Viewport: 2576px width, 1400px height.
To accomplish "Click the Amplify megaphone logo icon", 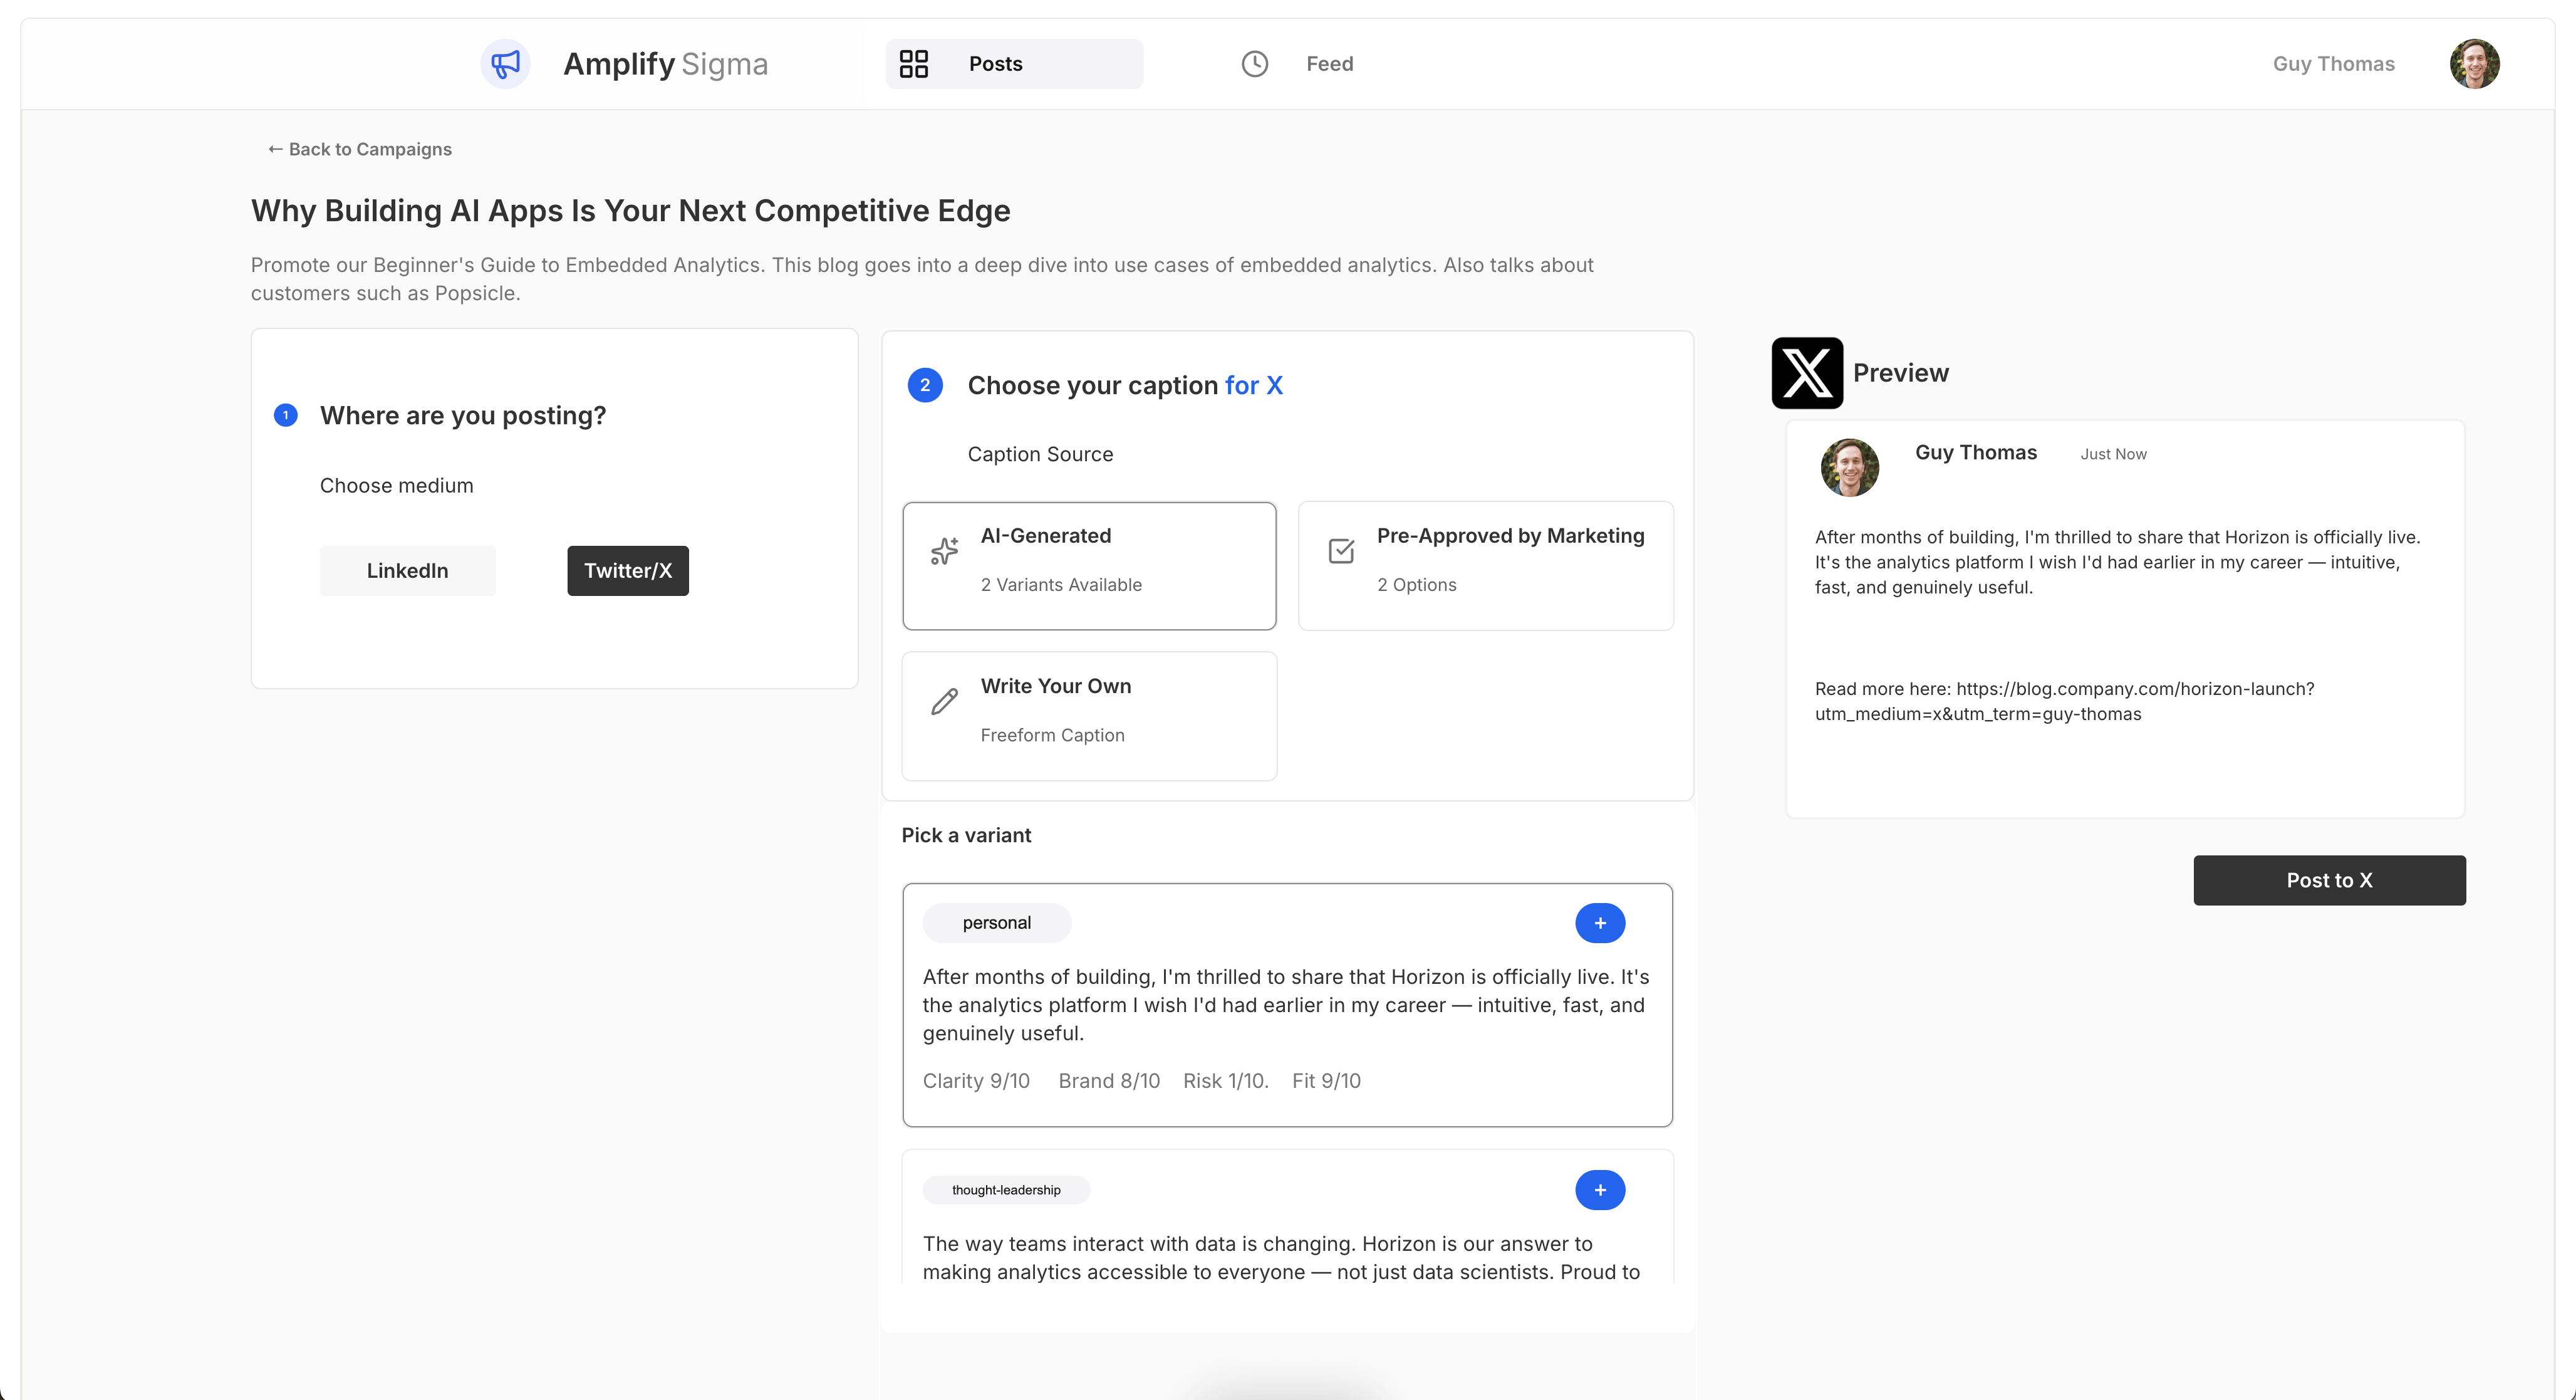I will click(505, 64).
